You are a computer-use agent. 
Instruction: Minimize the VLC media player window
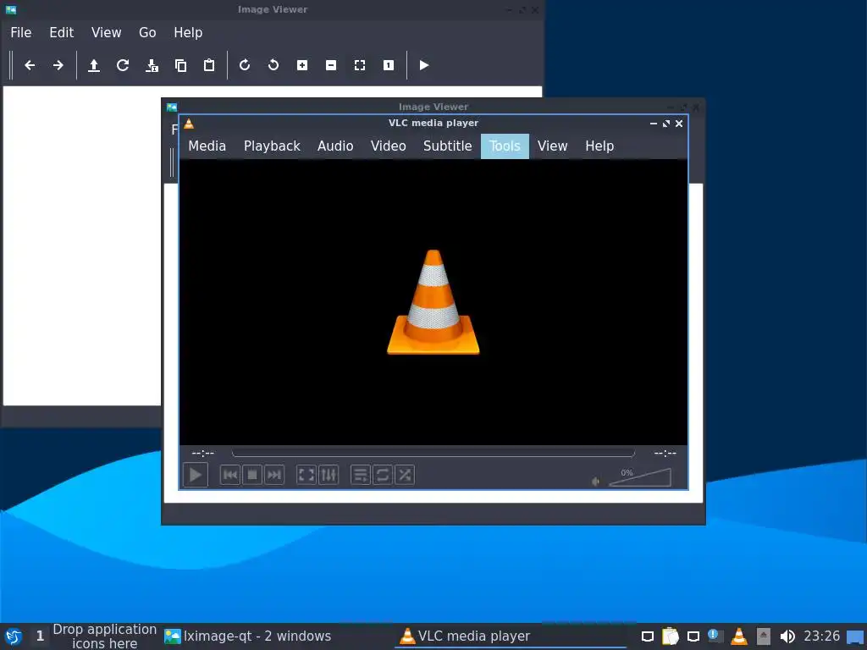[x=653, y=124]
